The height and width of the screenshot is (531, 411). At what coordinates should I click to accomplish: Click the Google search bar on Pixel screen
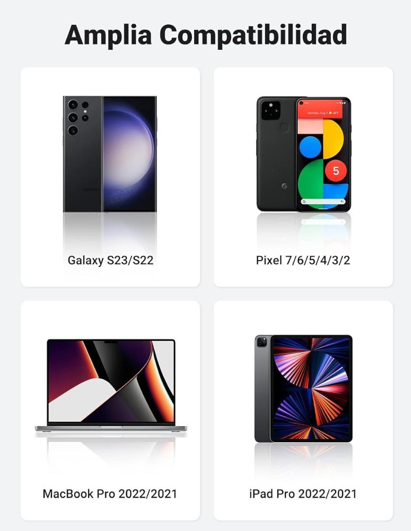(x=323, y=201)
